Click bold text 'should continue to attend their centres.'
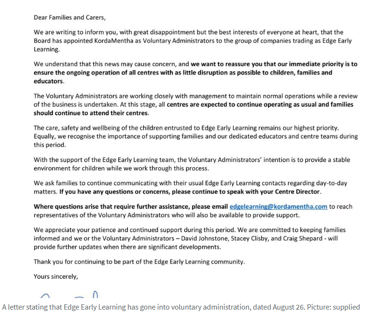The width and height of the screenshot is (379, 324). (91, 113)
